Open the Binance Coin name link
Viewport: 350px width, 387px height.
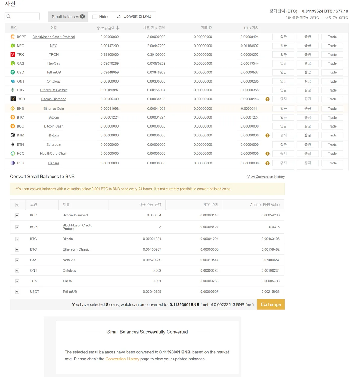(x=54, y=109)
